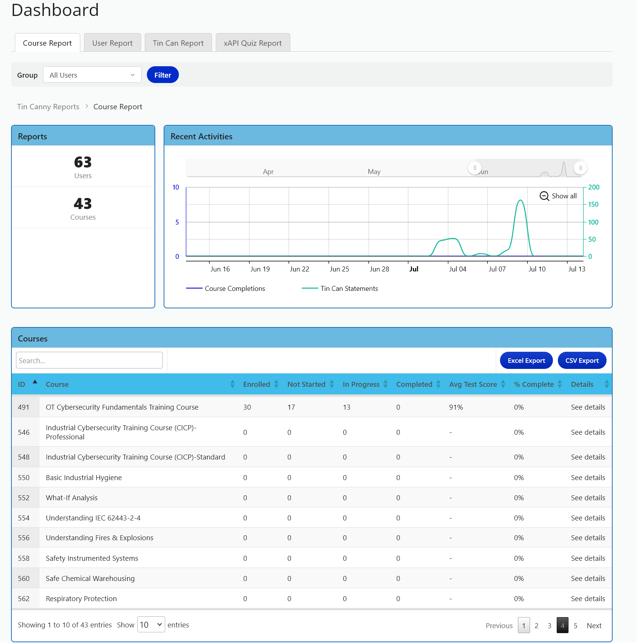This screenshot has height=643, width=637.
Task: Switch to the Course Report tab
Action: pyautogui.click(x=47, y=43)
